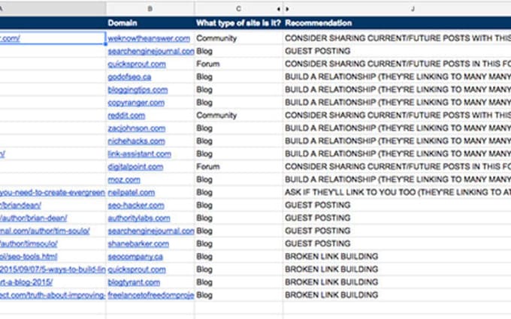The image size is (511, 319).
Task: Select the Blog cell in moz.com row
Action: coord(238,179)
